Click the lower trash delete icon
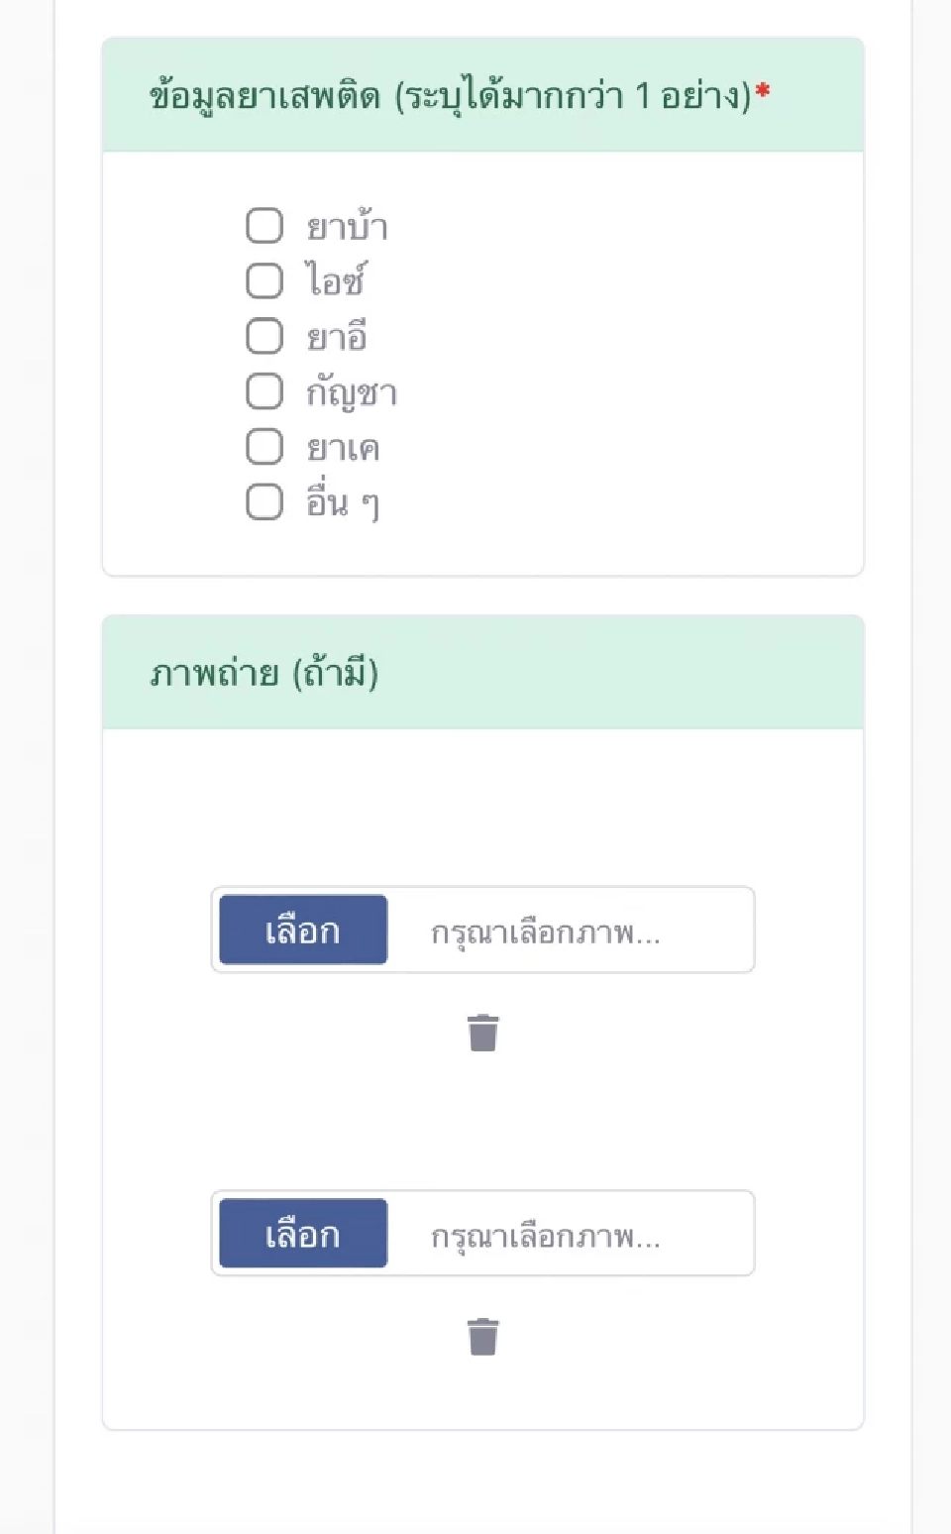The width and height of the screenshot is (951, 1534). point(482,1337)
